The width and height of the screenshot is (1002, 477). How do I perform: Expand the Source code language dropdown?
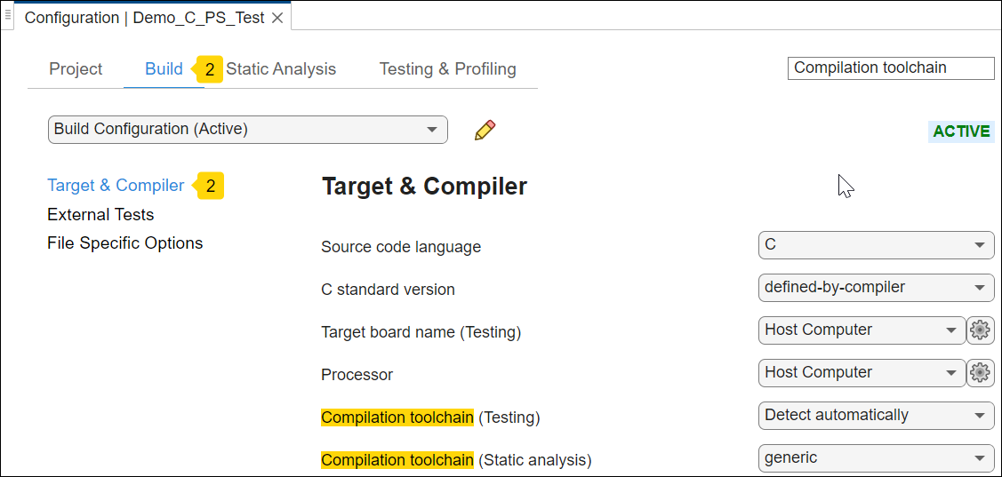(x=876, y=245)
